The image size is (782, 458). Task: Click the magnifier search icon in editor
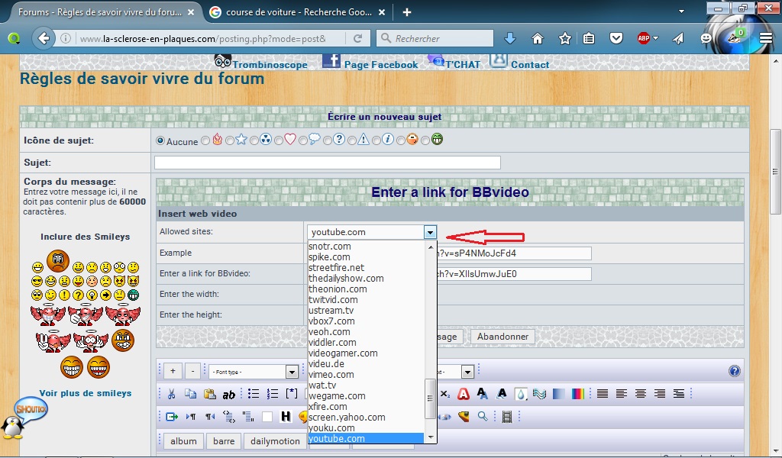483,416
